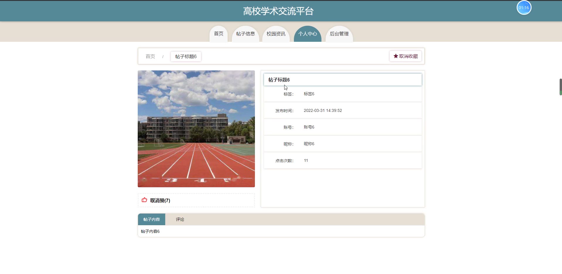Image resolution: width=562 pixels, height=274 pixels.
Task: Toggle the 取消赞(7) like text
Action: 160,200
